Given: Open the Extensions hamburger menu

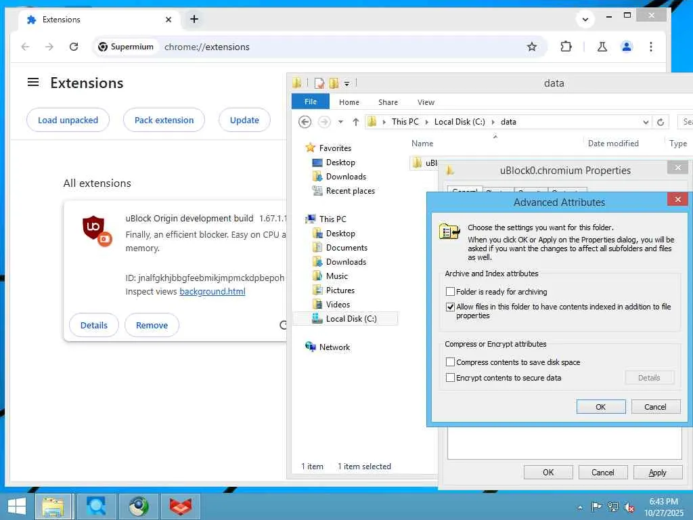Looking at the screenshot, I should (x=33, y=82).
